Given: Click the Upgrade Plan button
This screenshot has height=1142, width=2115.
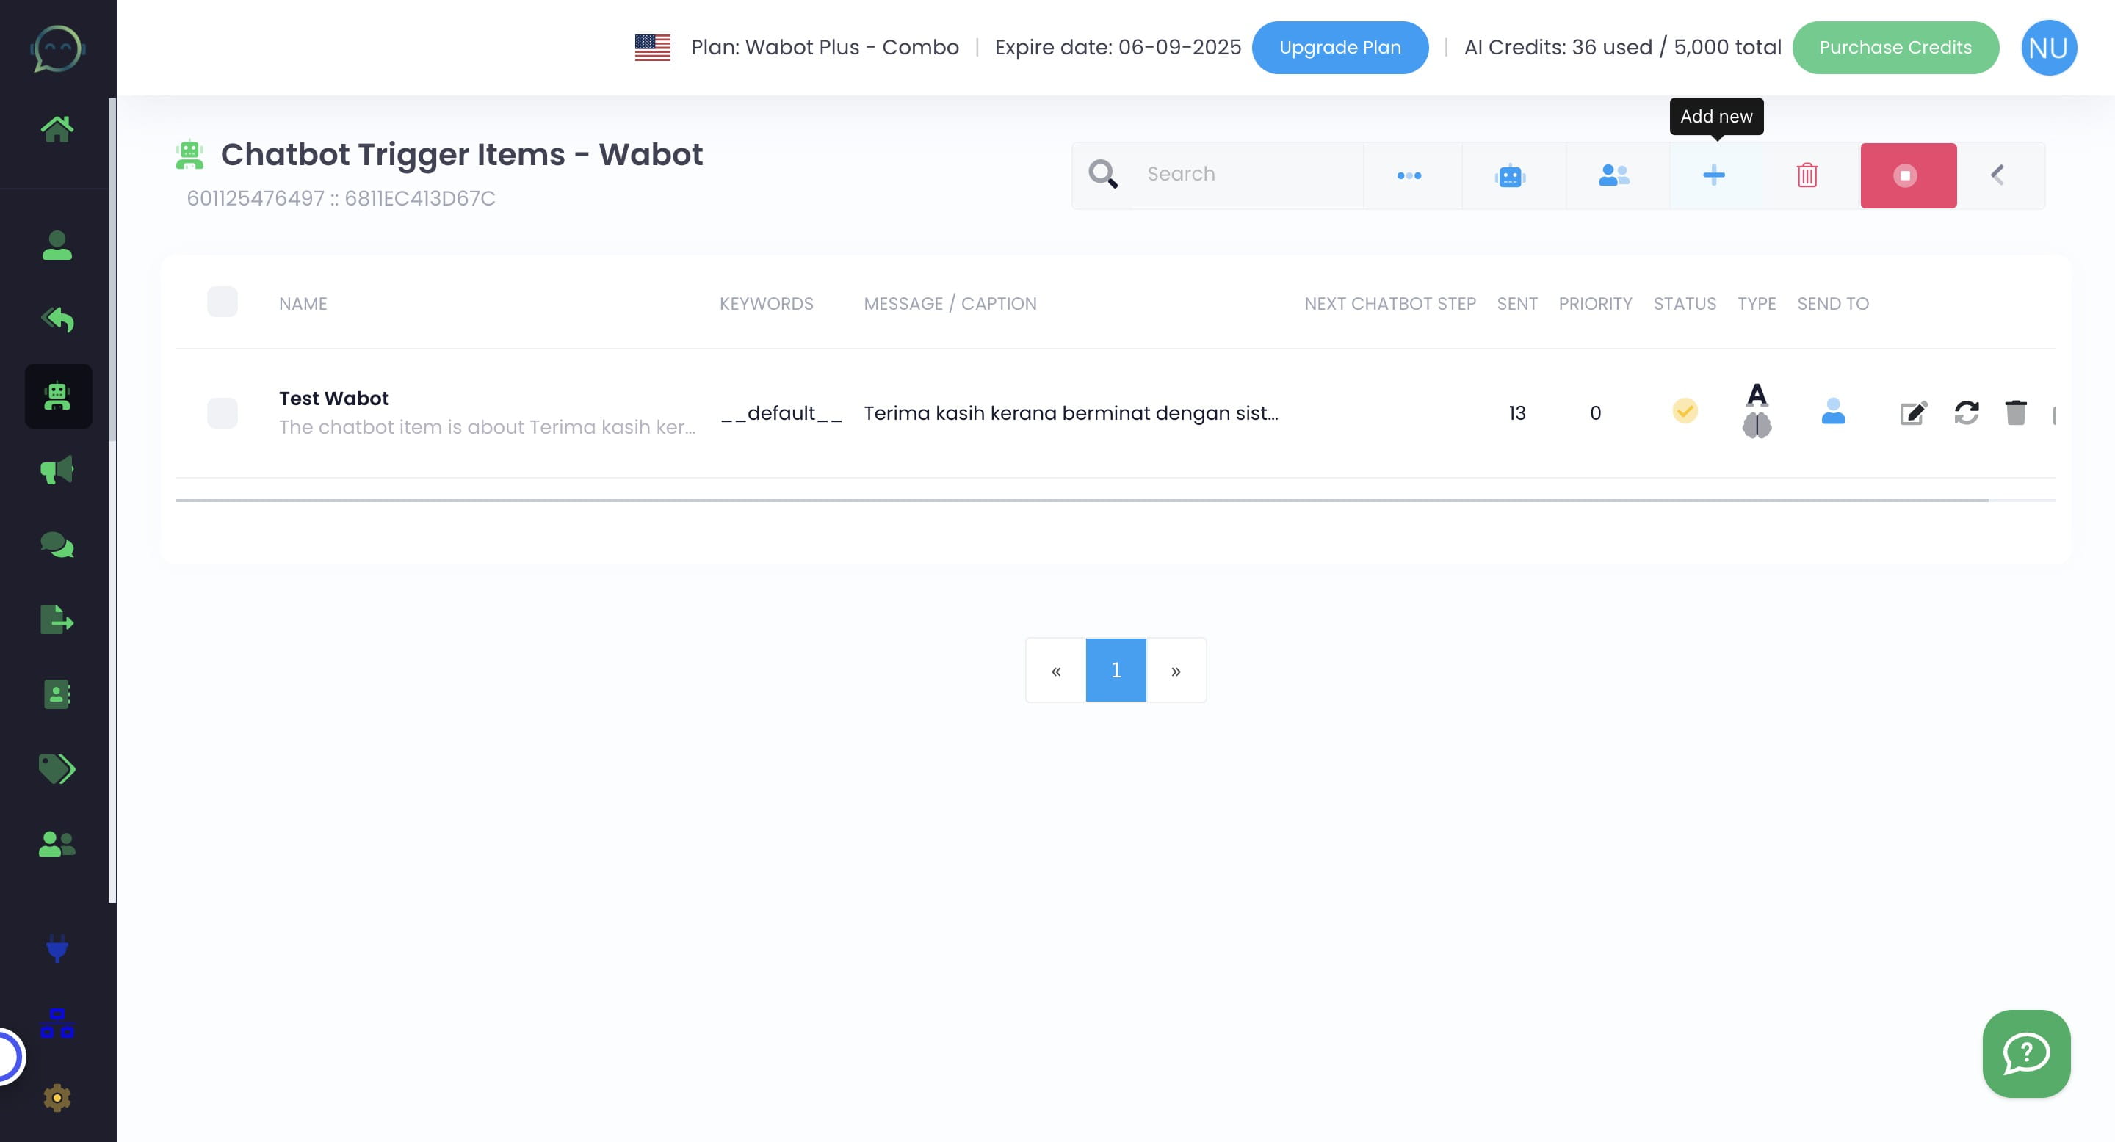Looking at the screenshot, I should (x=1340, y=48).
